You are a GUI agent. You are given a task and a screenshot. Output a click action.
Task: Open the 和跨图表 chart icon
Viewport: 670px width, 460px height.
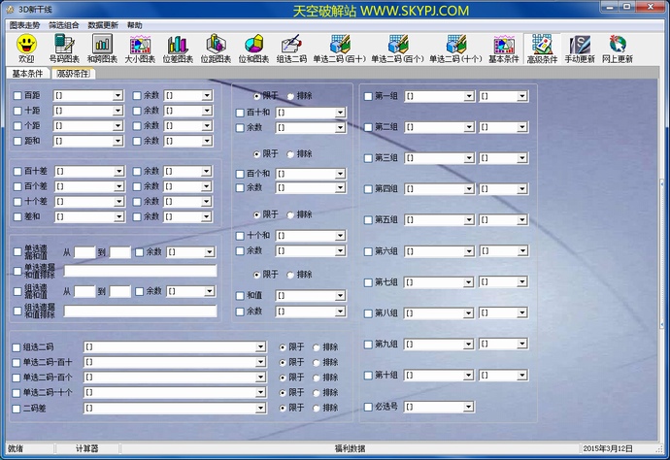[x=102, y=44]
